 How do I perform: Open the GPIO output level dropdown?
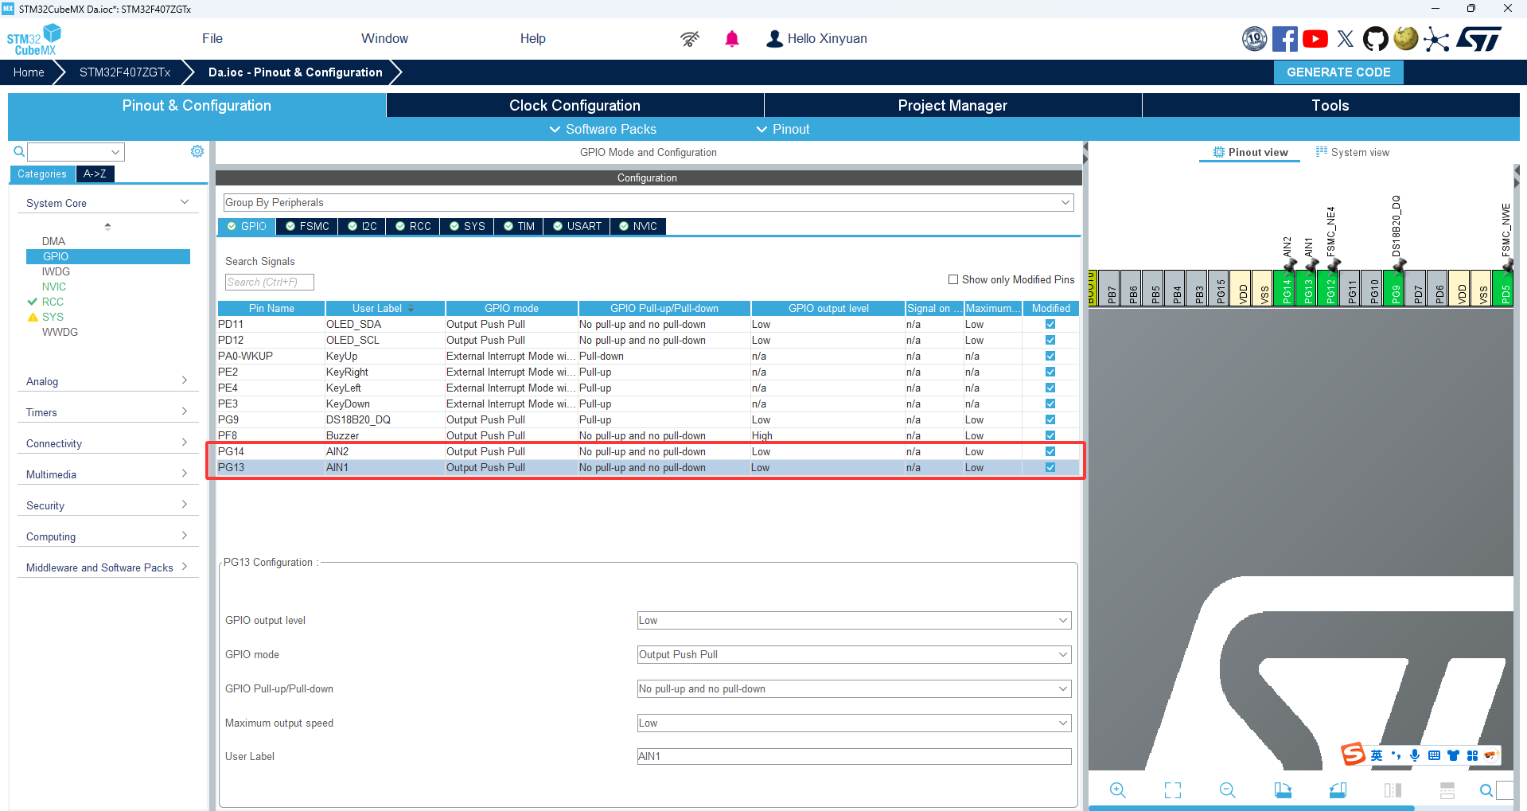click(854, 620)
